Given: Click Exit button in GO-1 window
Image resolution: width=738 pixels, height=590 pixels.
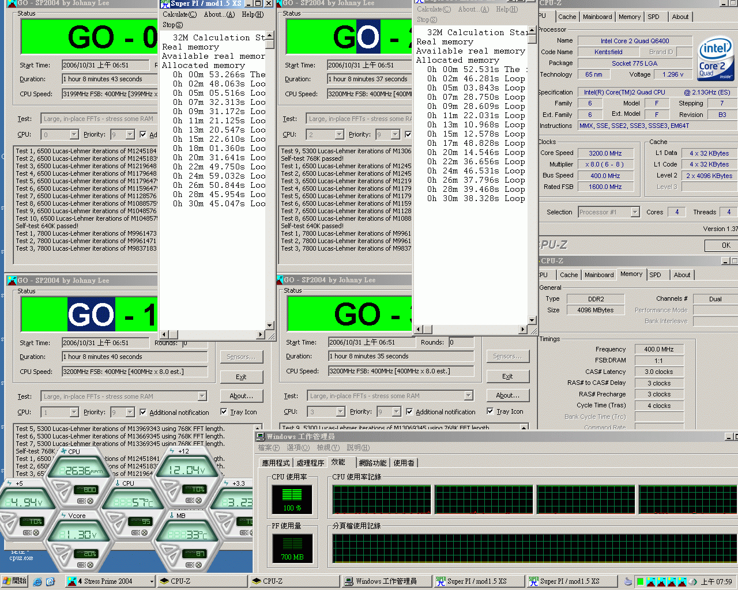Looking at the screenshot, I should [x=241, y=377].
